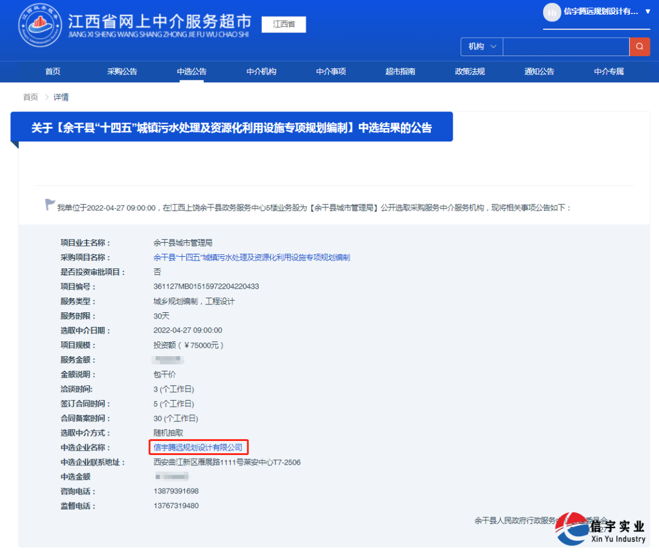
Task: Open the 通知公告 menu item
Action: point(539,71)
